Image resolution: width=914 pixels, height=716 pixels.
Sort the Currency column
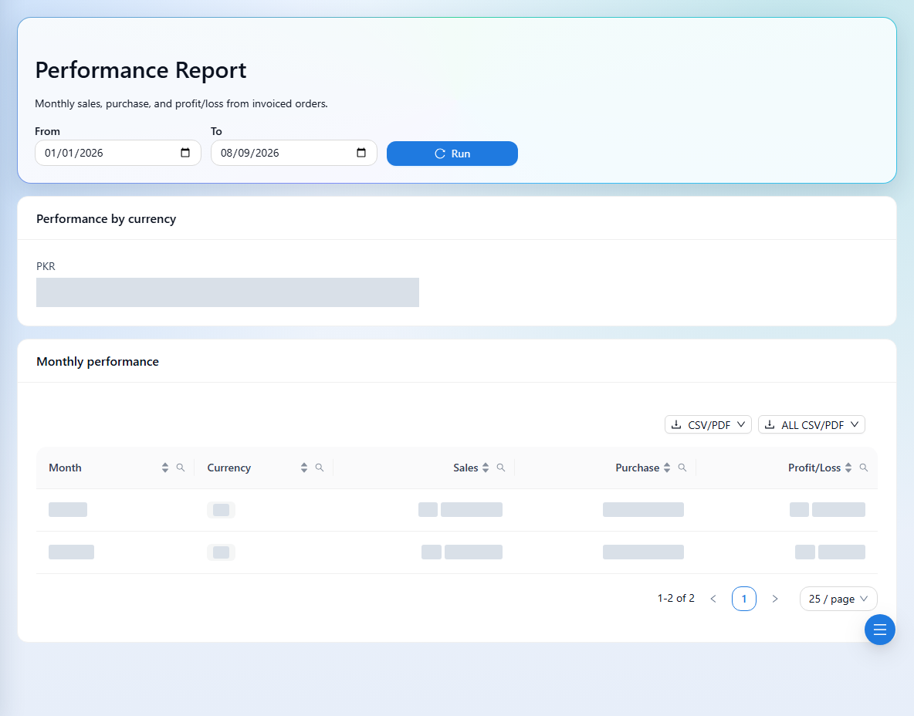click(303, 468)
